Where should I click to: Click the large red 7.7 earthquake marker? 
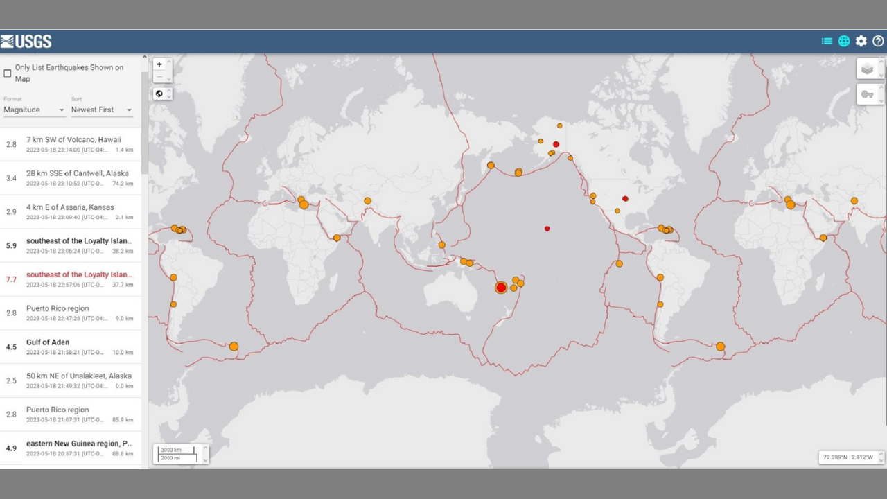pos(501,288)
